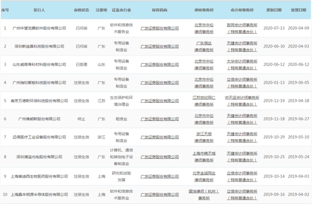Click the acceptance date 2019-05-24

pos(298,157)
